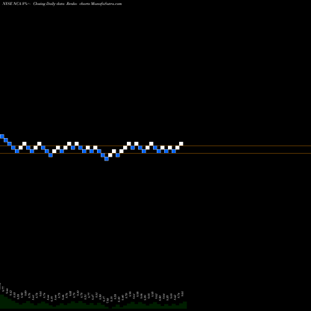Image resolution: width=311 pixels, height=311 pixels.
Task: Click the lower orange horizontal price line
Action: 155,154
